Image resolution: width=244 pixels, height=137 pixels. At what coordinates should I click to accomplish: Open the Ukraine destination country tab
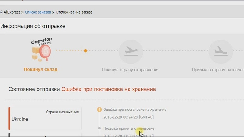point(20,119)
